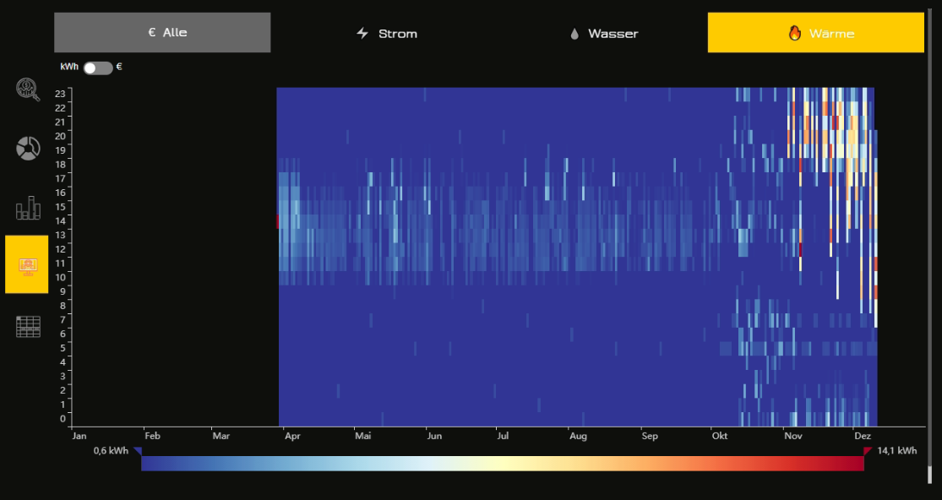Click the Nov label on the month axis
Screen dimensions: 942x500
click(793, 436)
